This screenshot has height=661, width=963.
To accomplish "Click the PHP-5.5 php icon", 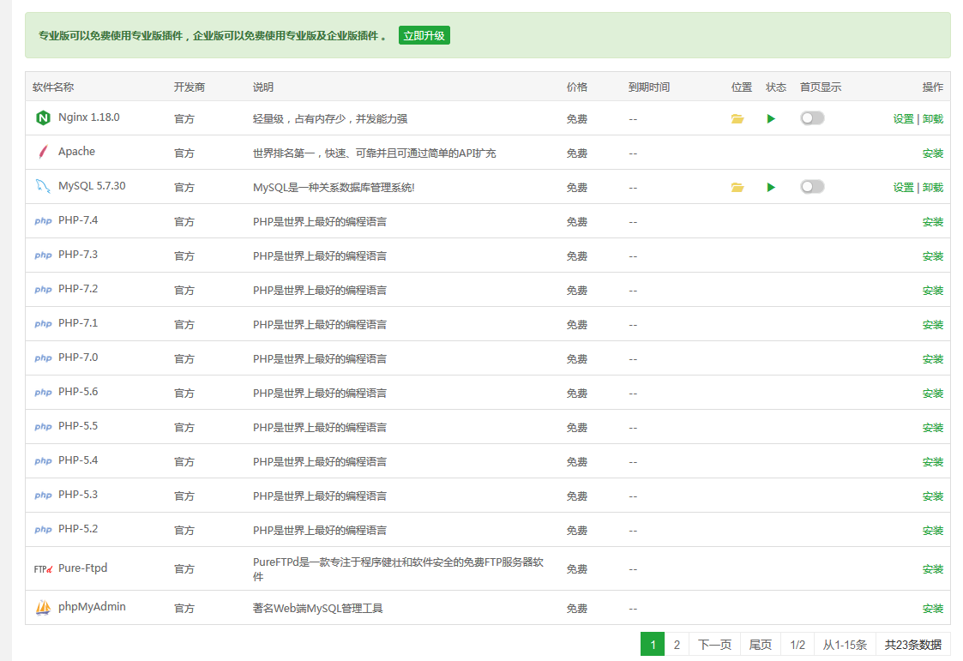I will tap(43, 427).
